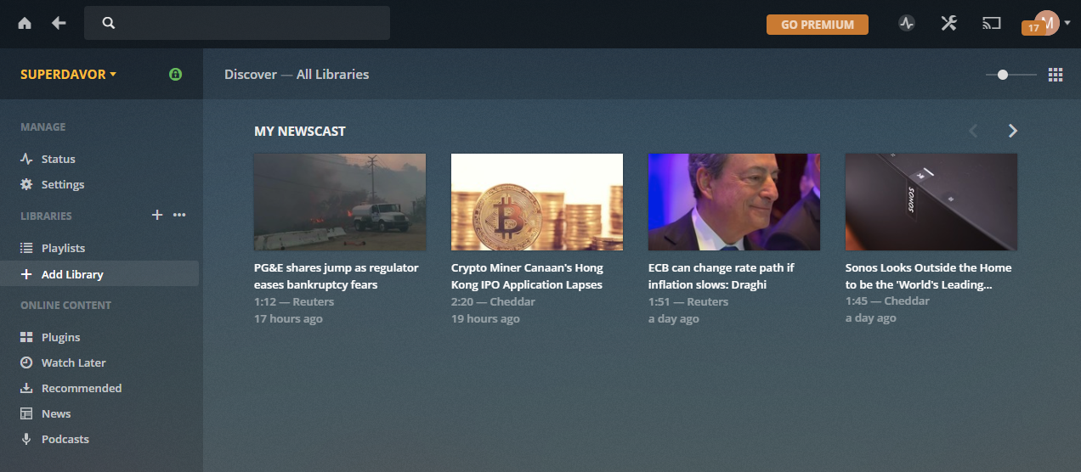This screenshot has height=472, width=1081.
Task: Play the Sonos speaker thumbnail
Action: click(931, 202)
